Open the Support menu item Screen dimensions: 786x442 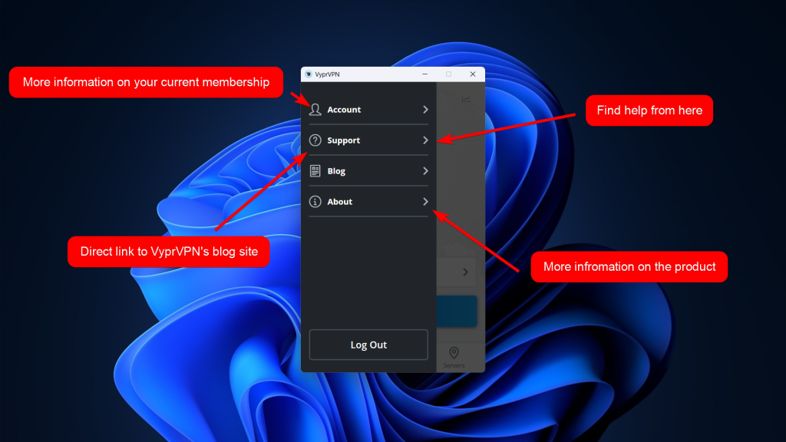pyautogui.click(x=368, y=140)
